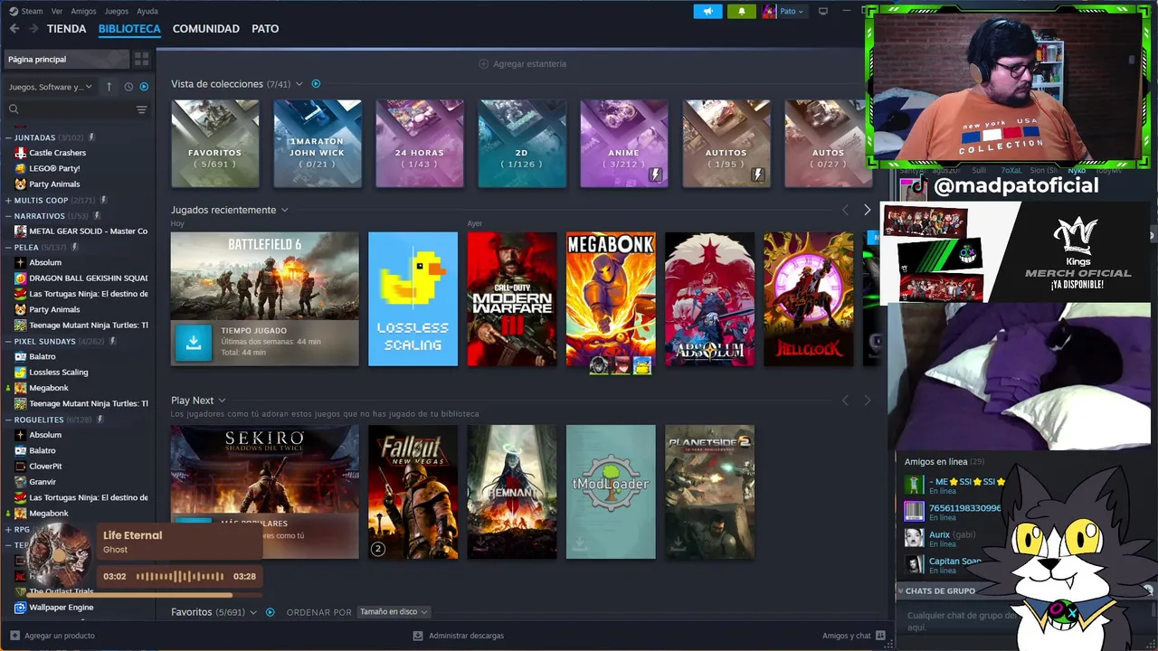Viewport: 1158px width, 651px height.
Task: Go to the TIENDA tab
Action: point(66,29)
